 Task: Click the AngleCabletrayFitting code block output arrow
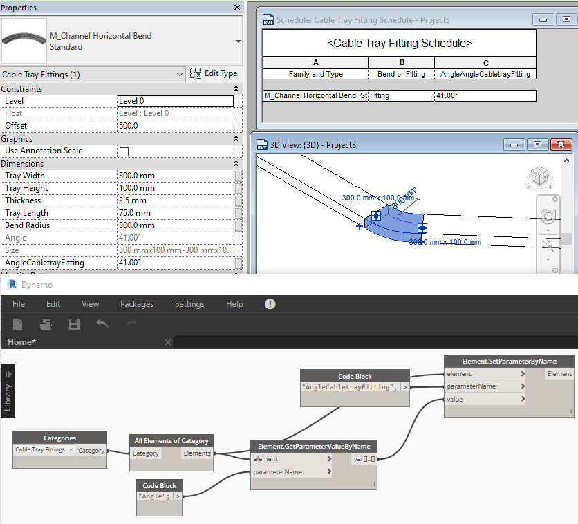pyautogui.click(x=405, y=387)
